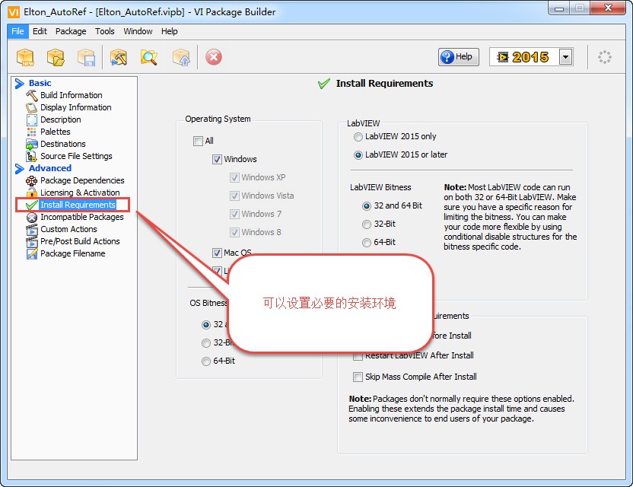Select 32 and 64 Bit LabVIEW bitness
The width and height of the screenshot is (633, 487).
(367, 206)
